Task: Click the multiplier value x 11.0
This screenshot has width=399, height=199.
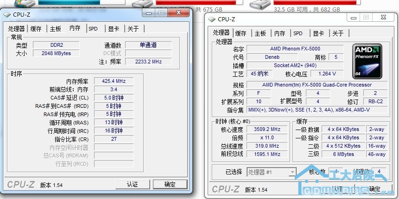Action: (x=267, y=137)
